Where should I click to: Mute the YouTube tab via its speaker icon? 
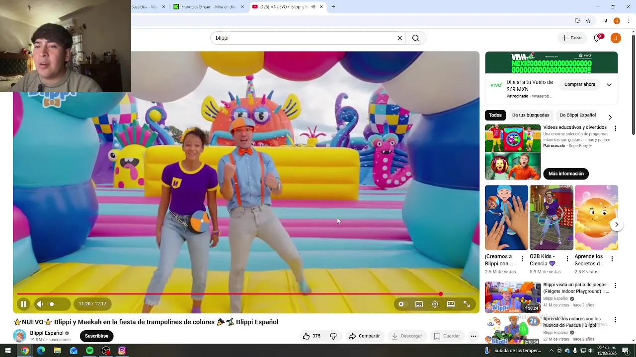(x=313, y=7)
